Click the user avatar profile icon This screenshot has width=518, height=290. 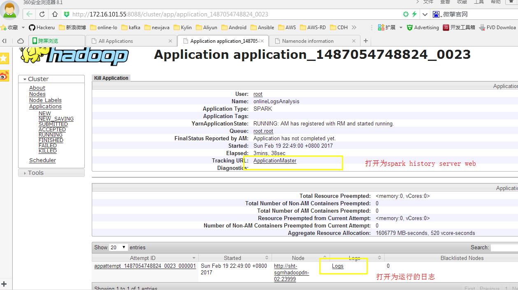10,10
